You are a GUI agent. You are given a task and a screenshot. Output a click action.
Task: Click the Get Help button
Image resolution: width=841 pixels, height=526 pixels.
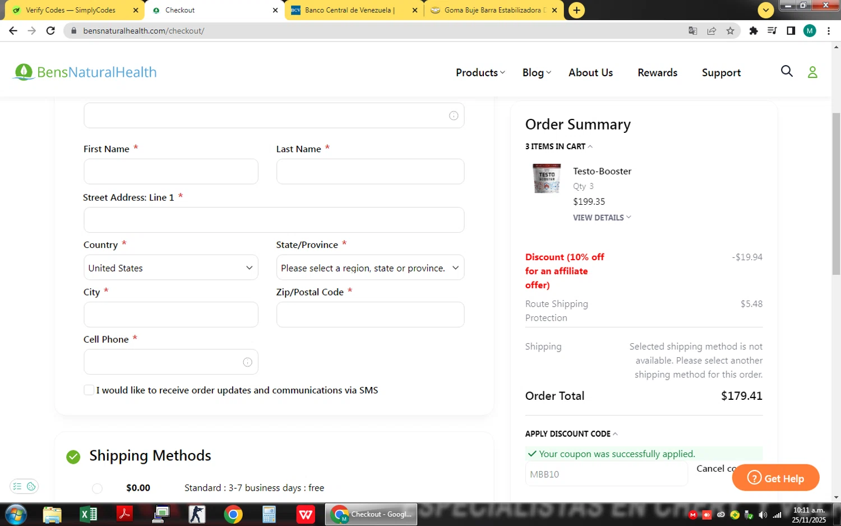775,478
